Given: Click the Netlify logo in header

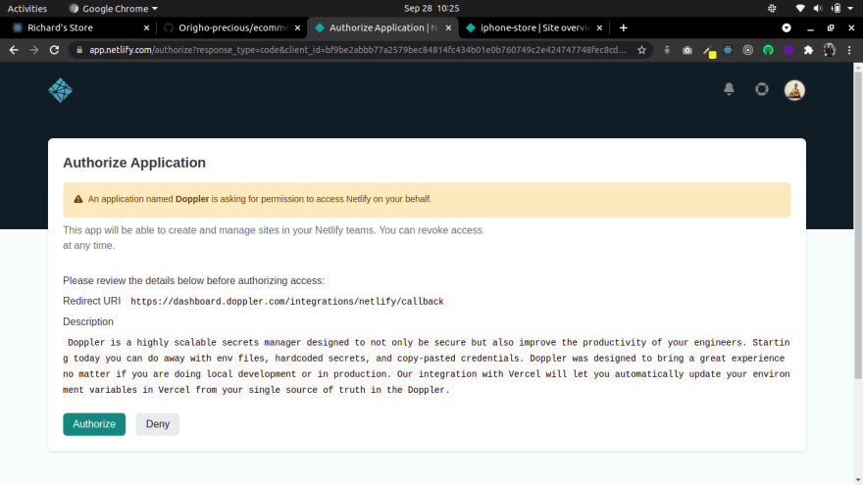Looking at the screenshot, I should (x=60, y=90).
